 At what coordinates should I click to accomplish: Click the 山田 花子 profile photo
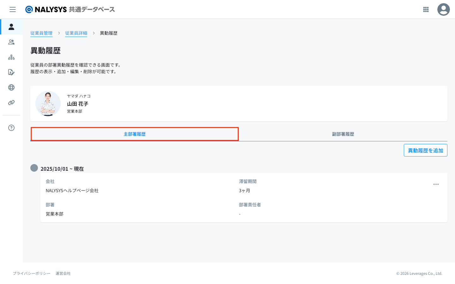click(48, 104)
